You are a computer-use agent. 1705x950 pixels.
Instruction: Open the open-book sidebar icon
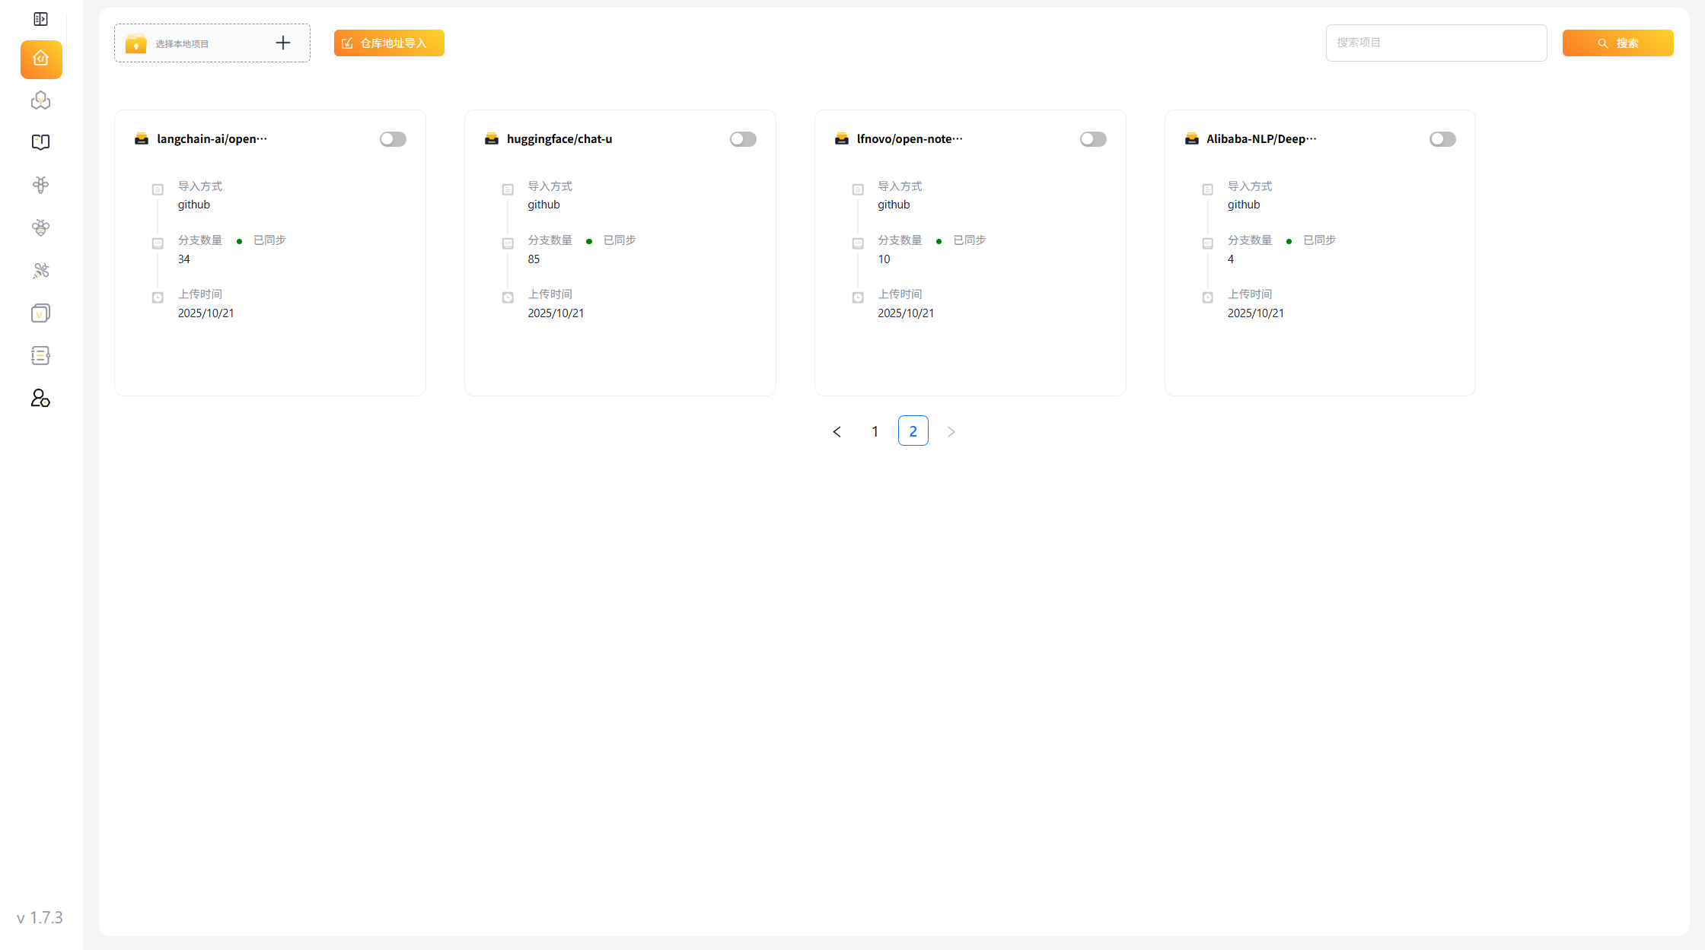(41, 142)
